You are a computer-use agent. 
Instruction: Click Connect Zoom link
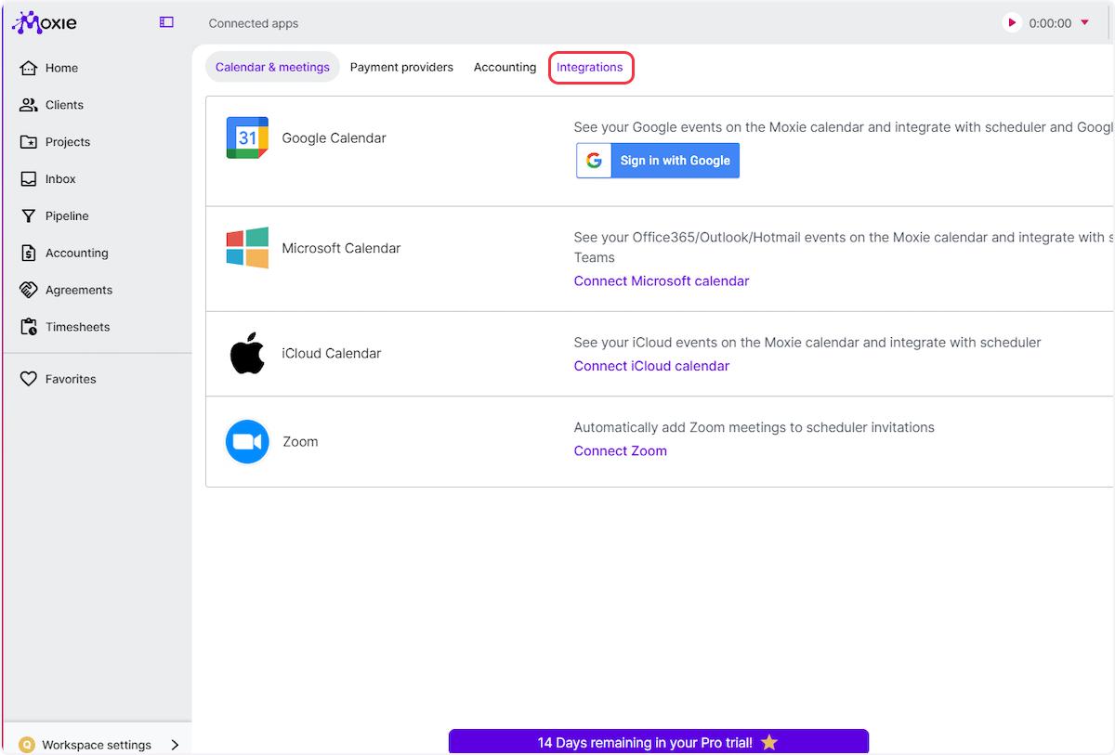(621, 451)
